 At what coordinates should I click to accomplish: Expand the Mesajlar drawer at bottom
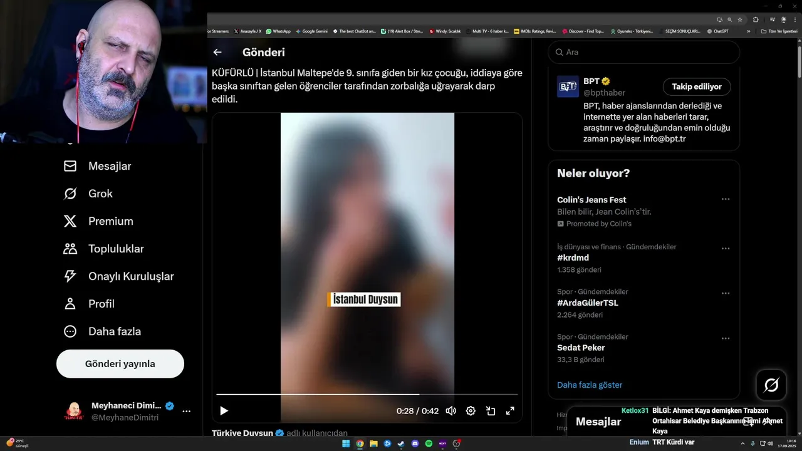point(767,422)
